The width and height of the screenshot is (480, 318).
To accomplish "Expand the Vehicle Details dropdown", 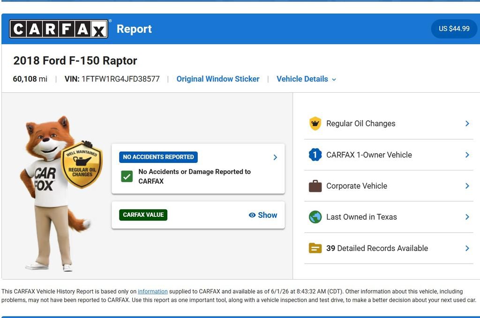I will point(306,79).
